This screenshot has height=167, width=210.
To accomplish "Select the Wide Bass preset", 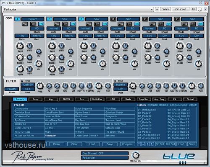I will click(x=120, y=109).
